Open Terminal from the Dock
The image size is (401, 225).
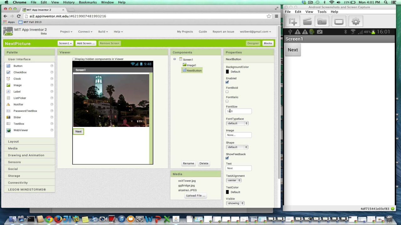[31, 219]
